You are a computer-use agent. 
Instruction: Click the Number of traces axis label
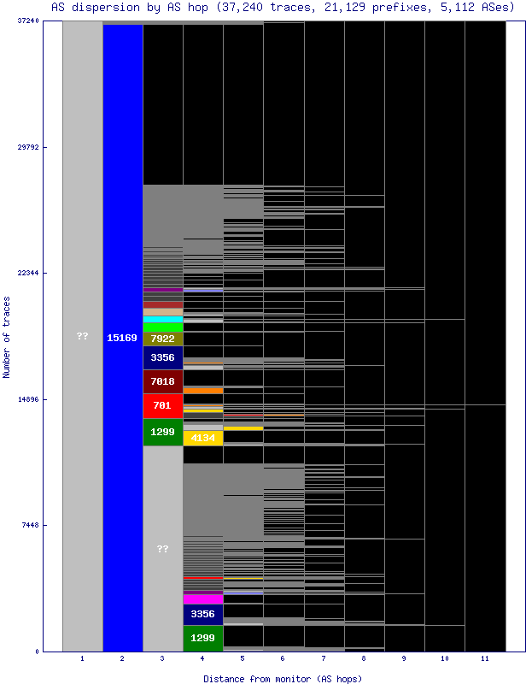[x=7, y=337]
